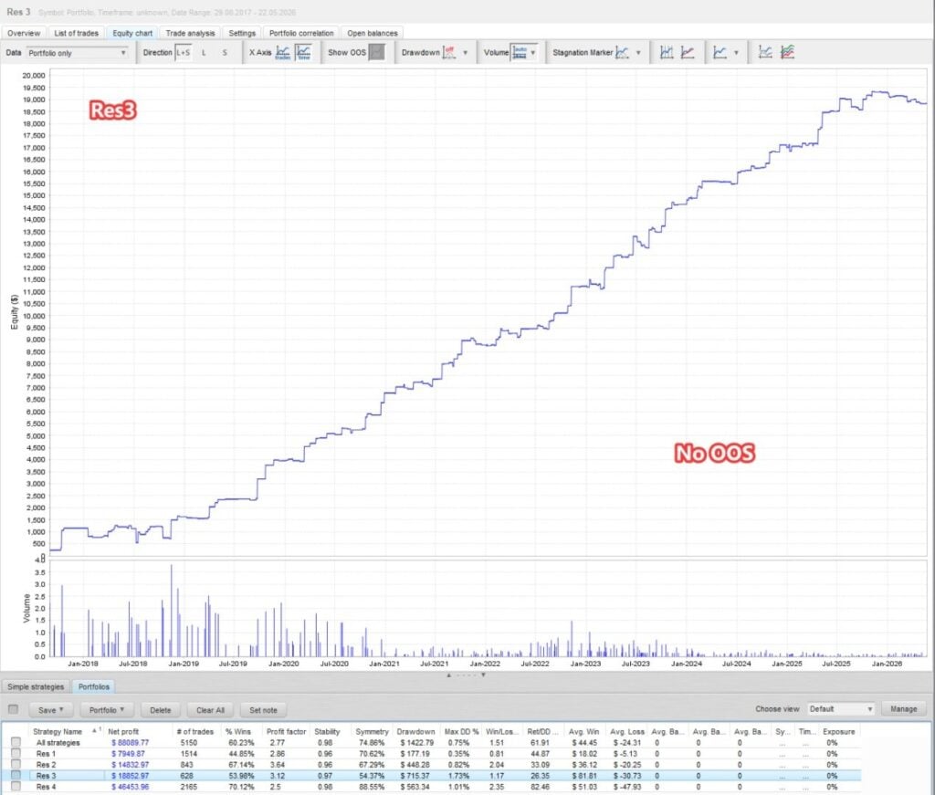Click the Manage button
The width and height of the screenshot is (935, 795).
[903, 709]
